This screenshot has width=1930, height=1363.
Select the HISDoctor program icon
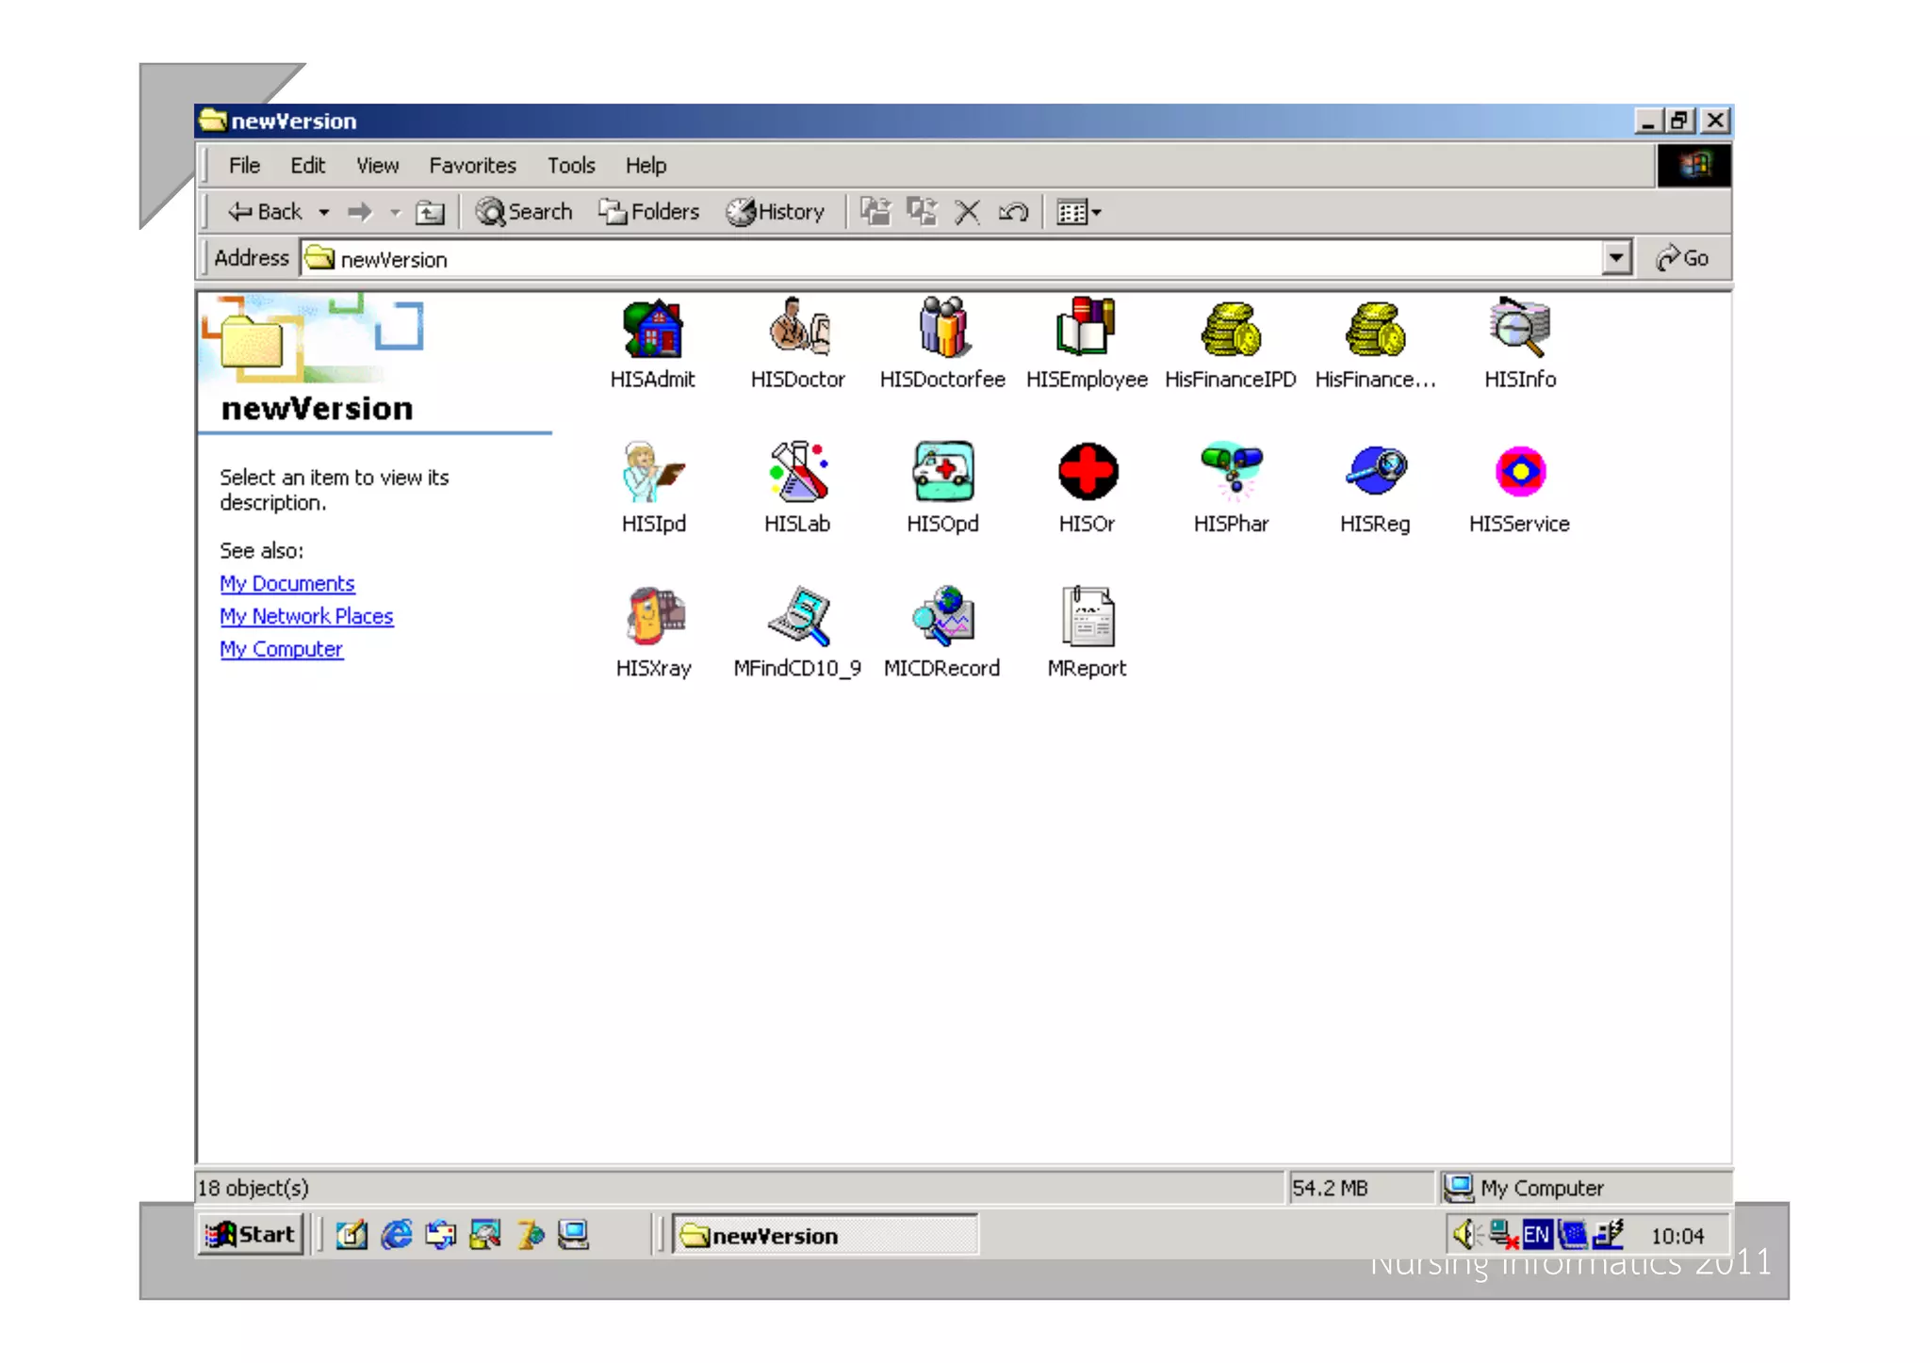[797, 330]
